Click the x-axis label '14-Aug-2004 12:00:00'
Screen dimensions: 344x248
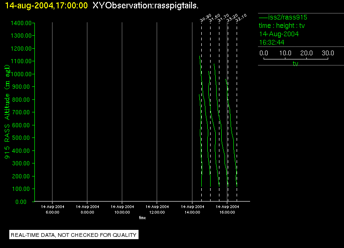click(x=157, y=209)
